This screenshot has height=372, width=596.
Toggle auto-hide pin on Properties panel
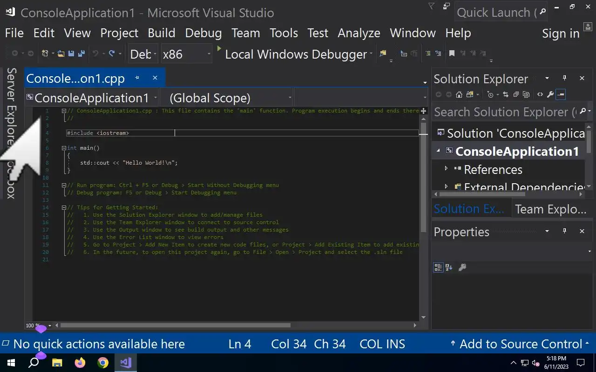[565, 231]
